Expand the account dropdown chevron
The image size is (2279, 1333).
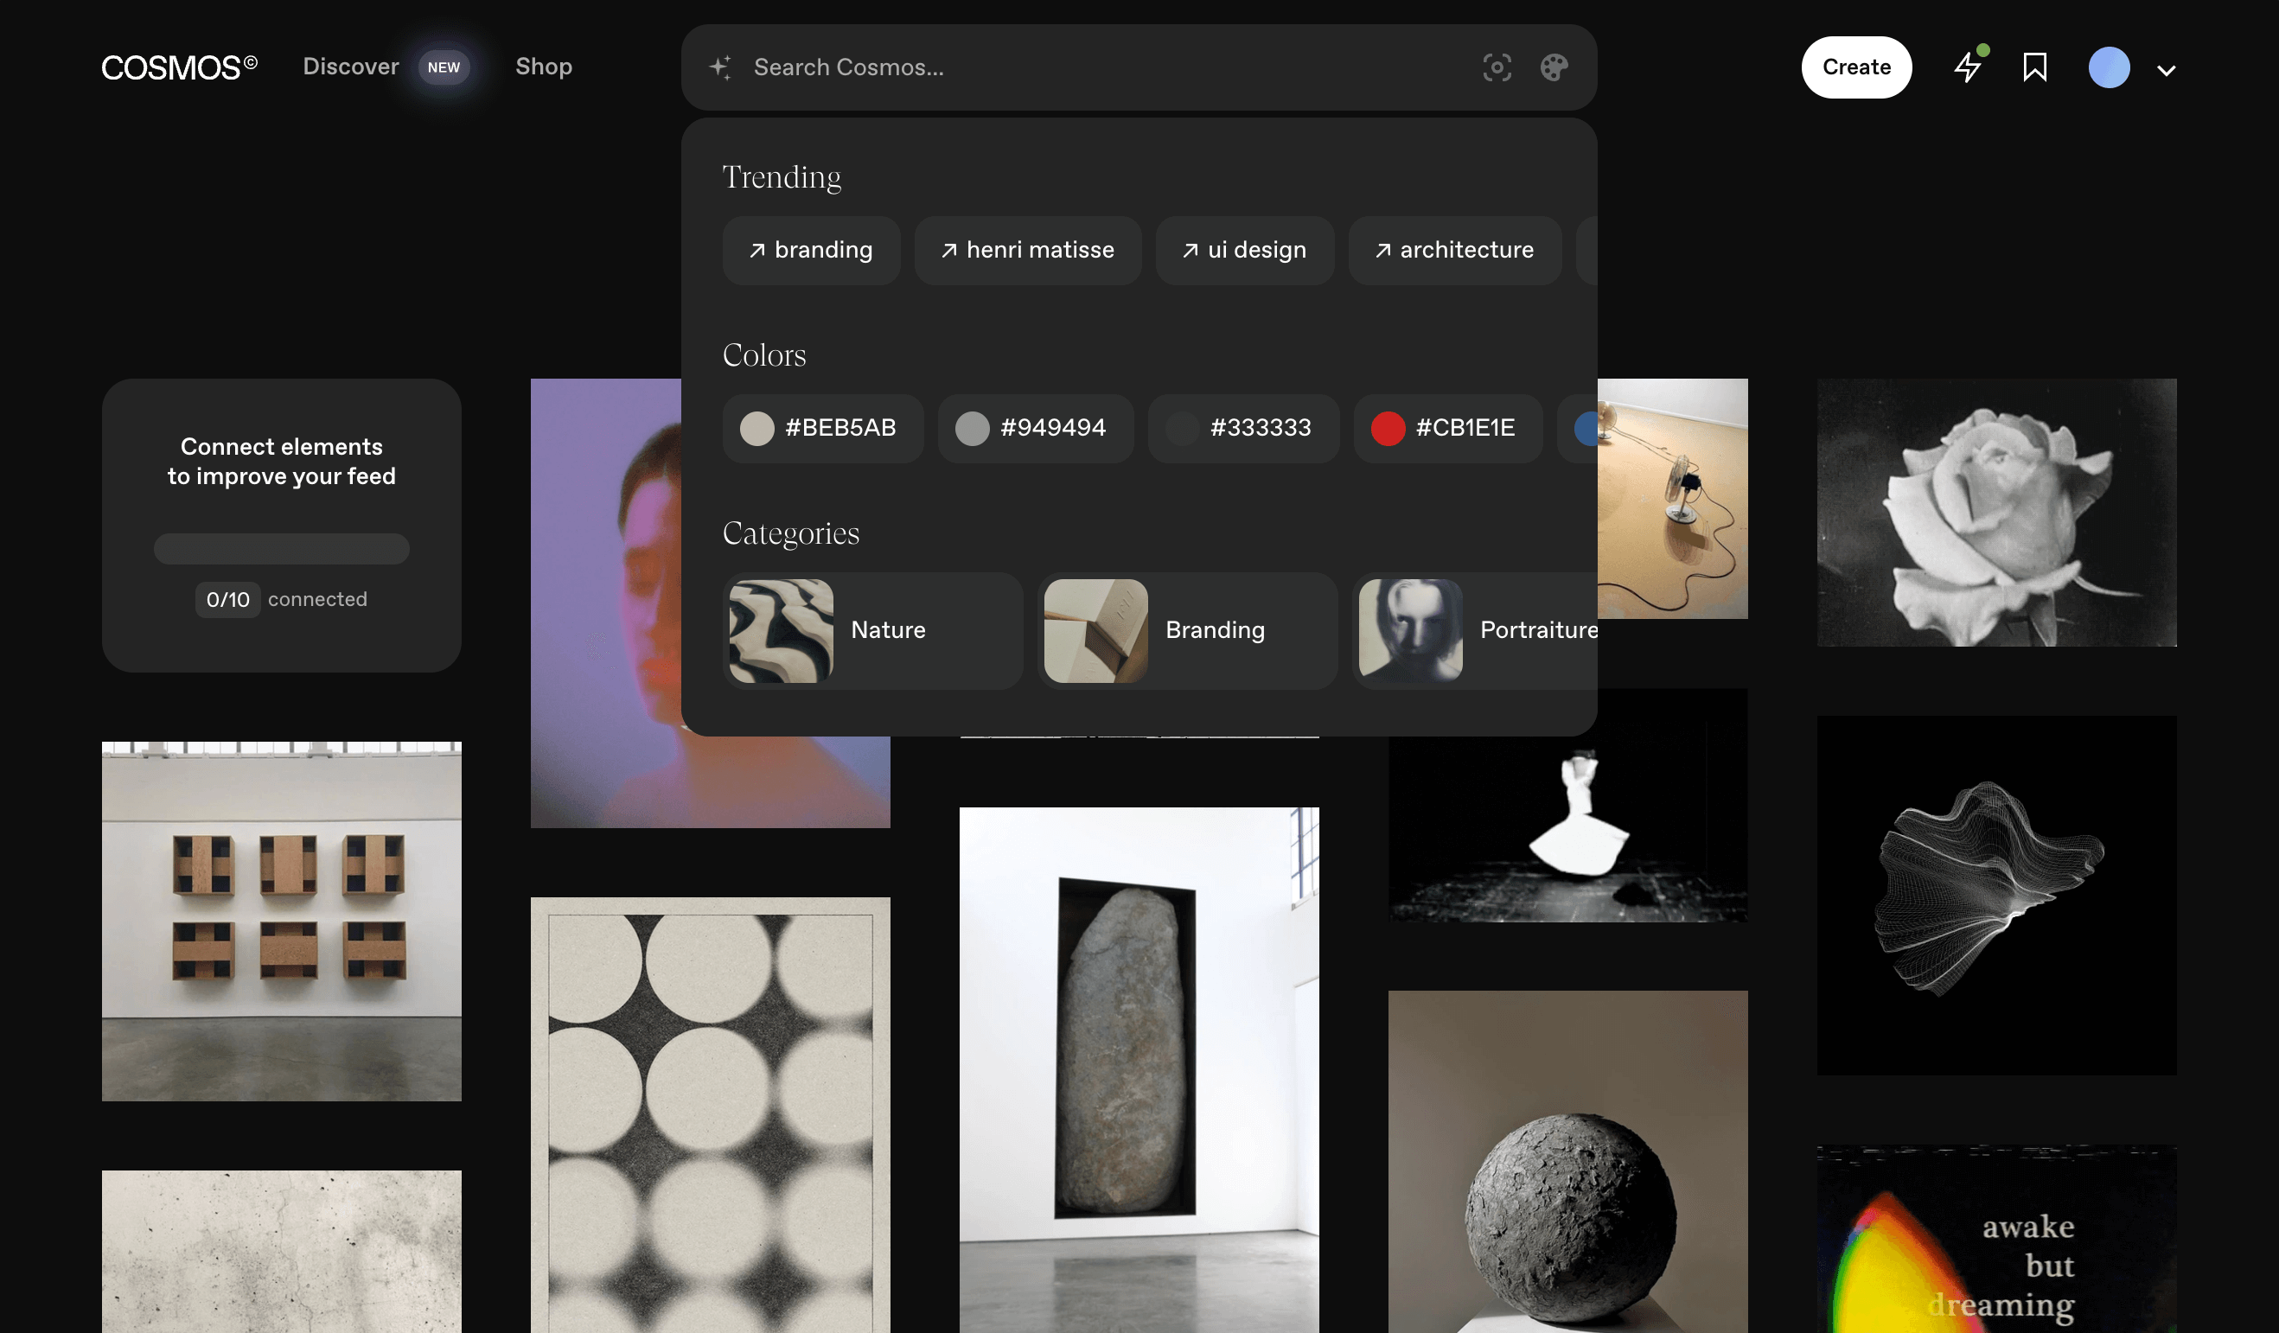2166,70
